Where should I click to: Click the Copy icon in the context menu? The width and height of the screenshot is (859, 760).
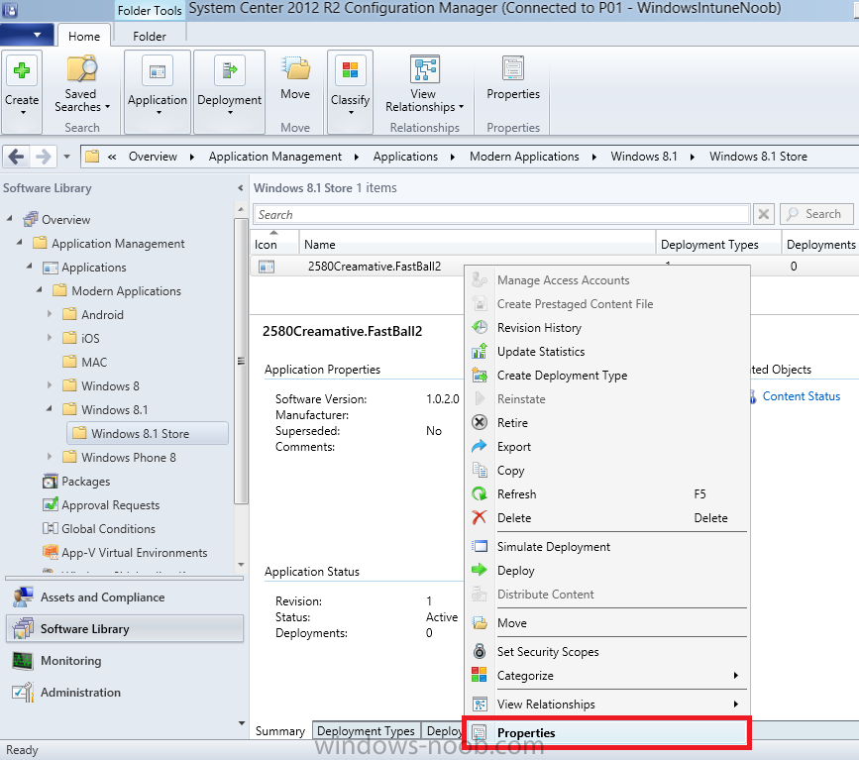pos(480,470)
